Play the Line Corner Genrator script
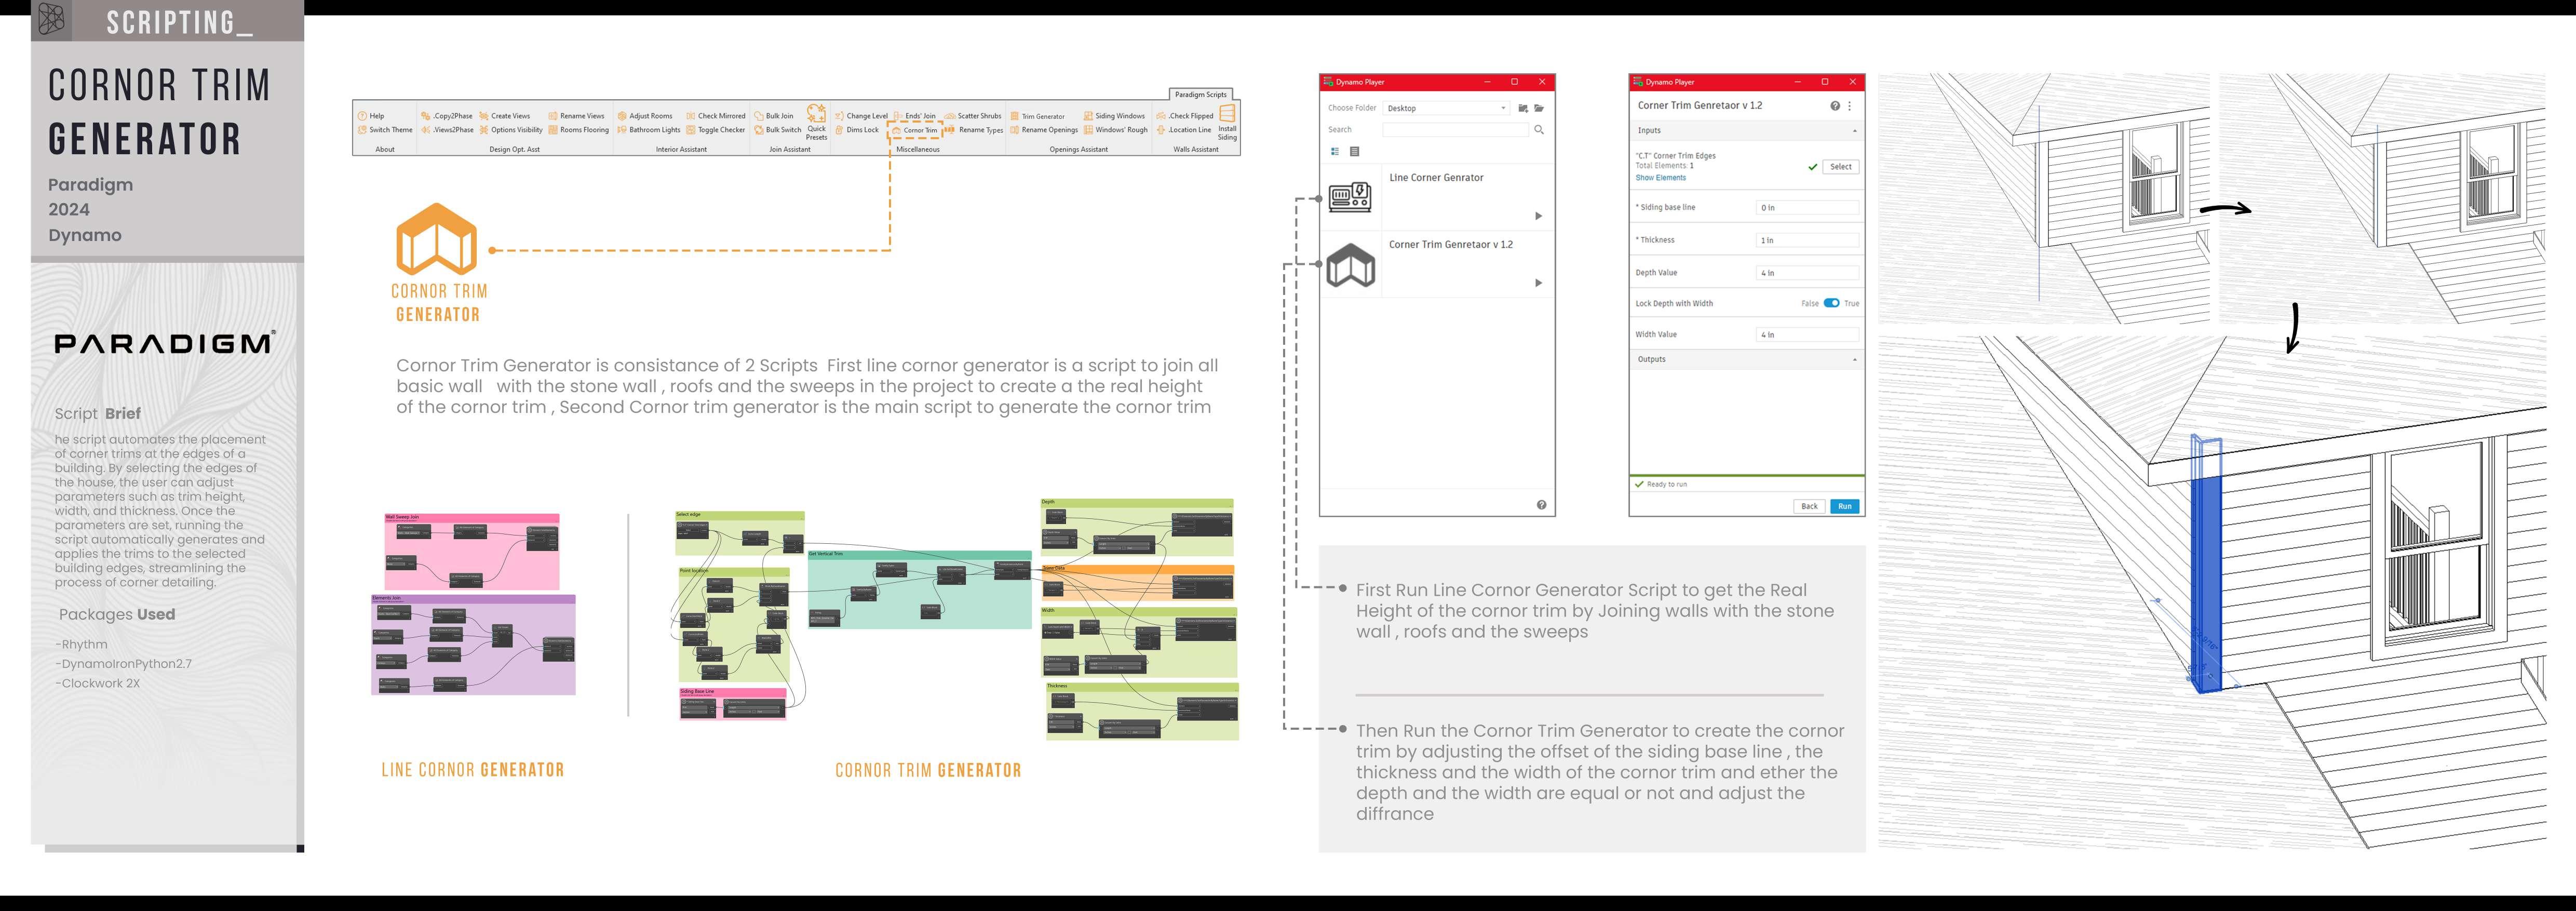Viewport: 2576px width, 911px height. pos(1538,216)
